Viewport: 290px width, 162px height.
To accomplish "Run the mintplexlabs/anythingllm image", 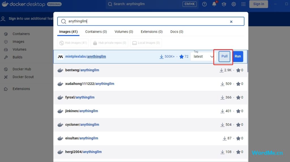I will (238, 56).
